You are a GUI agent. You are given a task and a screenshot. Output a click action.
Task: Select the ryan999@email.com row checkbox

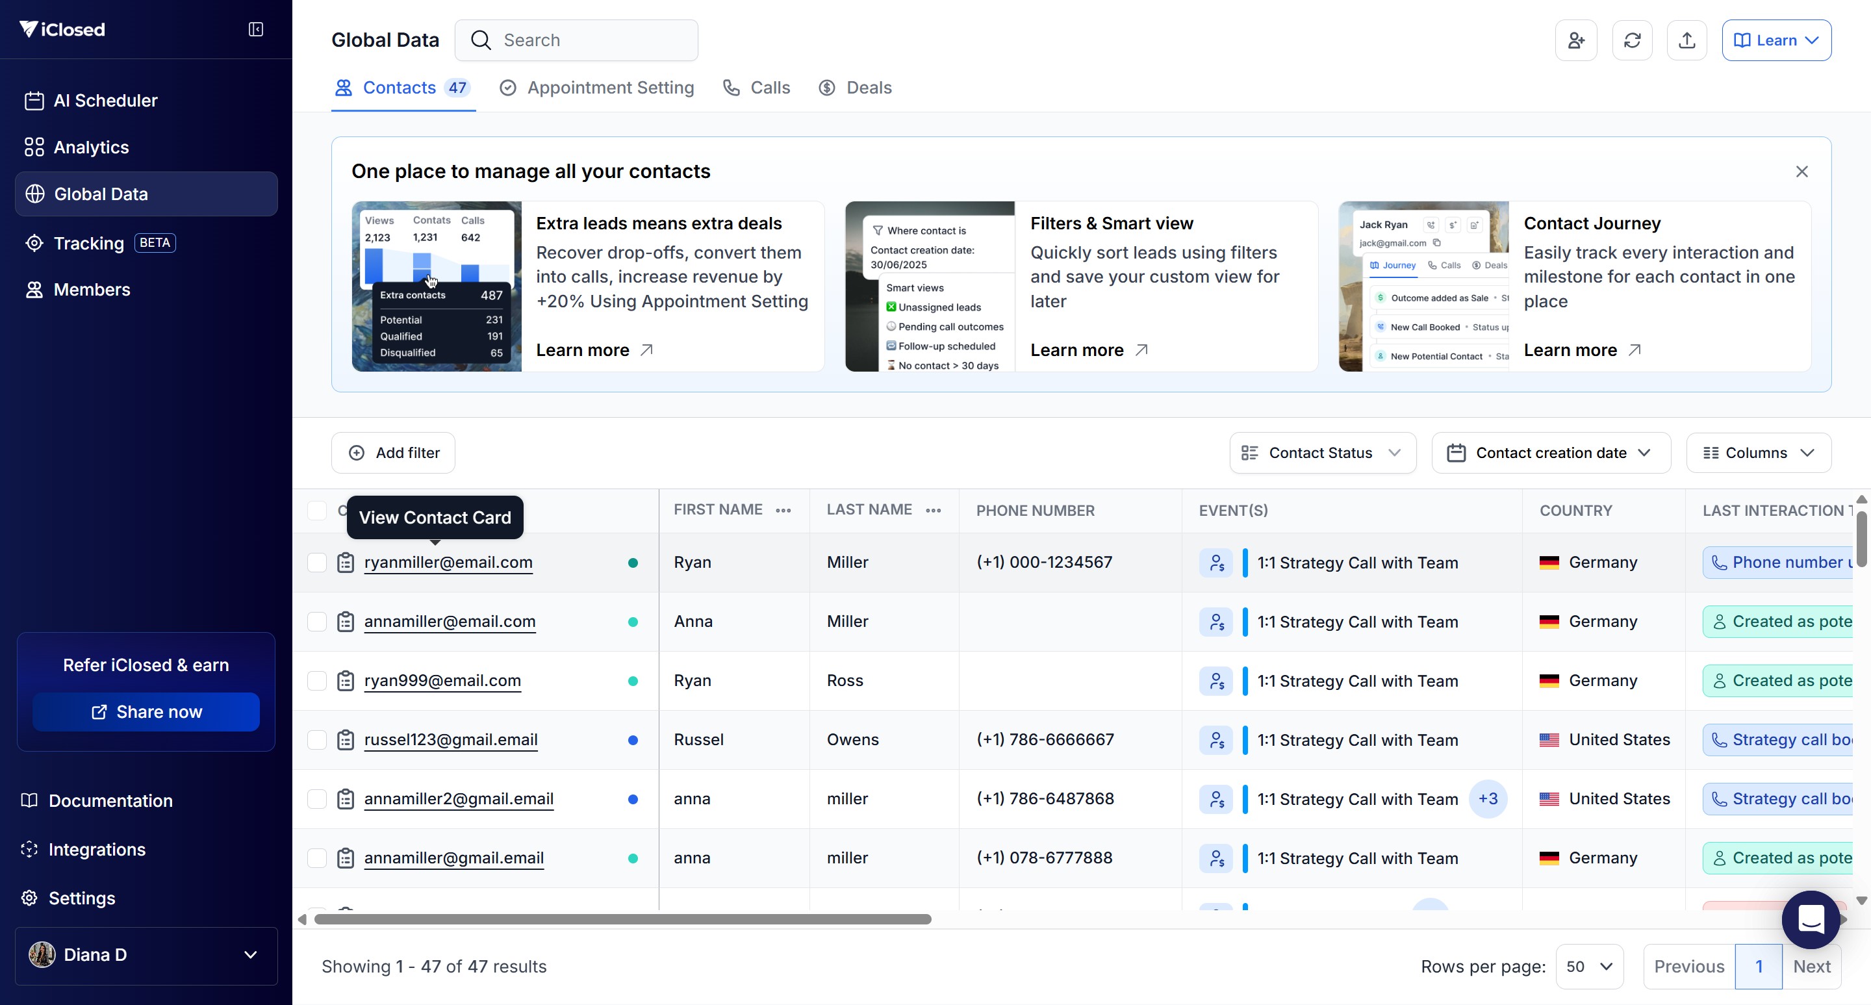(316, 680)
